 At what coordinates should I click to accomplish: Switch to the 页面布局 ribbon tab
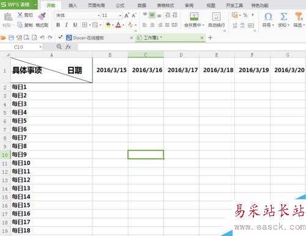point(96,6)
